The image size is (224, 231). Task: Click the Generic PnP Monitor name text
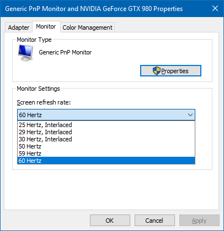click(65, 52)
